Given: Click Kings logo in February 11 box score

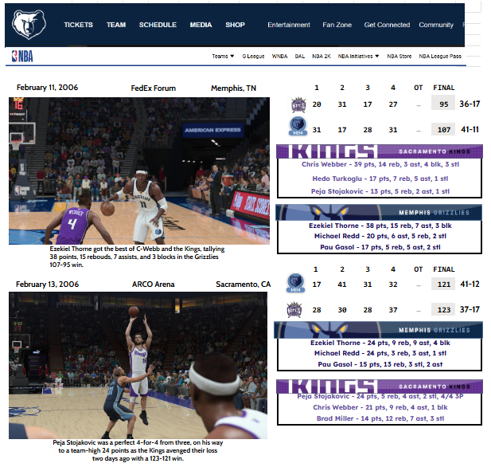Looking at the screenshot, I should coord(298,104).
